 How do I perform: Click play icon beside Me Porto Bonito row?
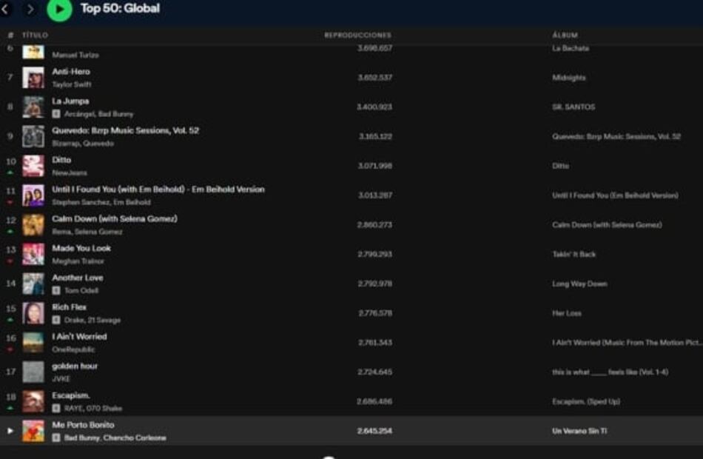(x=10, y=430)
